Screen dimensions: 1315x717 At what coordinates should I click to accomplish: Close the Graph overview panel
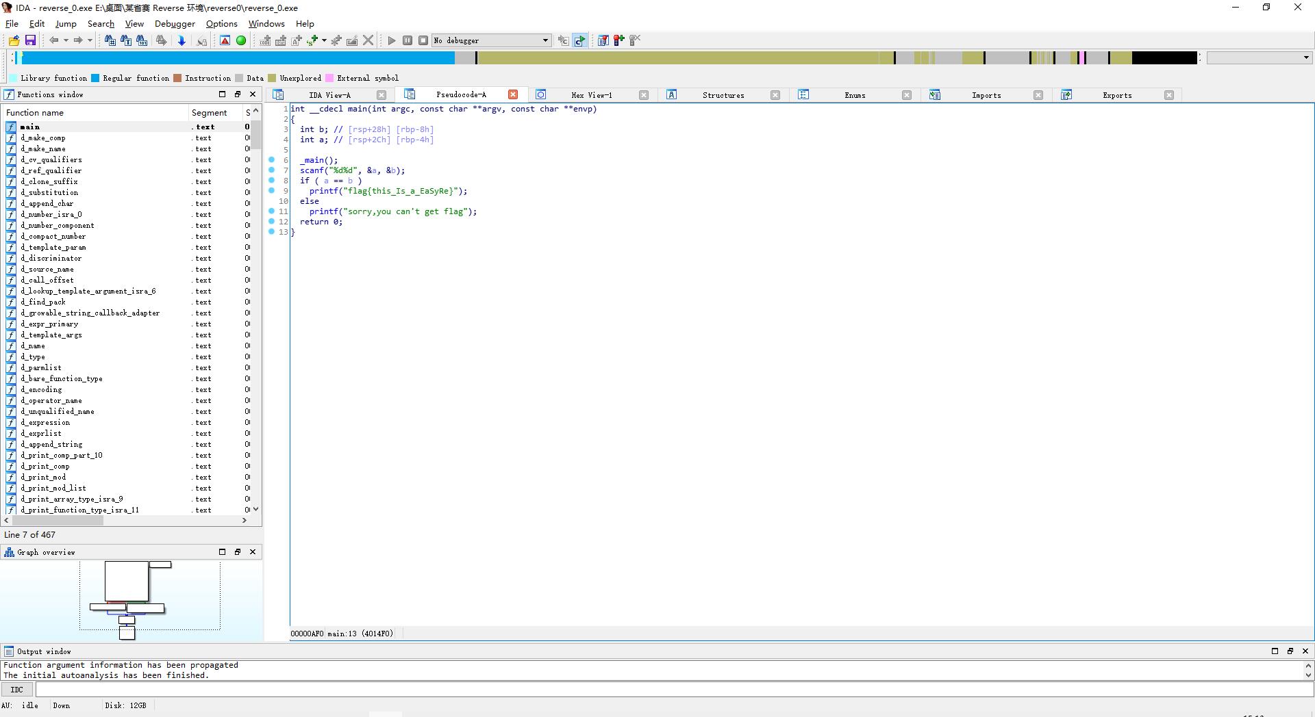(253, 552)
